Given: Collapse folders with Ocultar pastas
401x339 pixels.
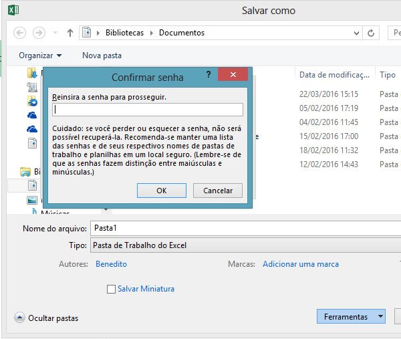Looking at the screenshot, I should click(46, 318).
